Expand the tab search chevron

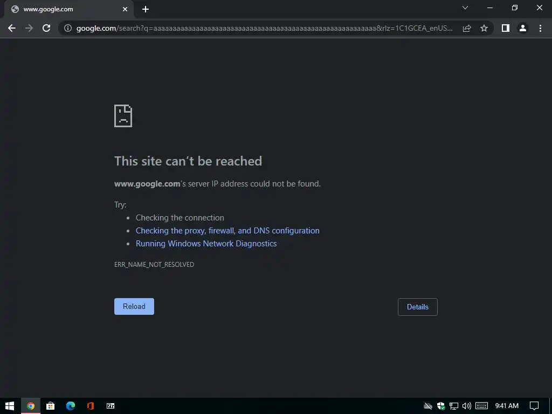(x=465, y=8)
